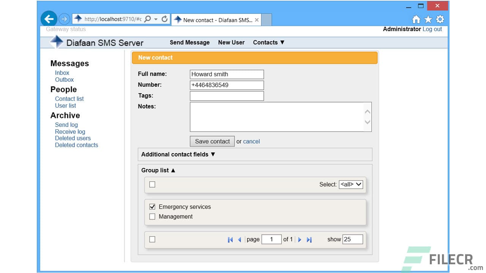Go to the last page using pagination control
Image resolution: width=486 pixels, height=273 pixels.
coord(309,239)
